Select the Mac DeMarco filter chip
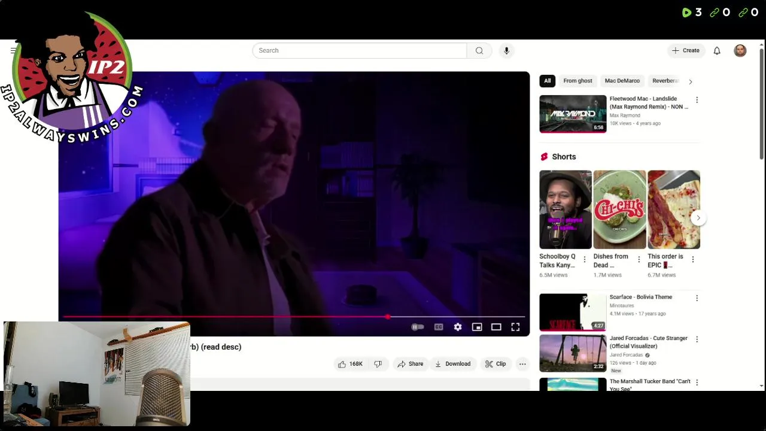Viewport: 766px width, 431px height. point(622,81)
